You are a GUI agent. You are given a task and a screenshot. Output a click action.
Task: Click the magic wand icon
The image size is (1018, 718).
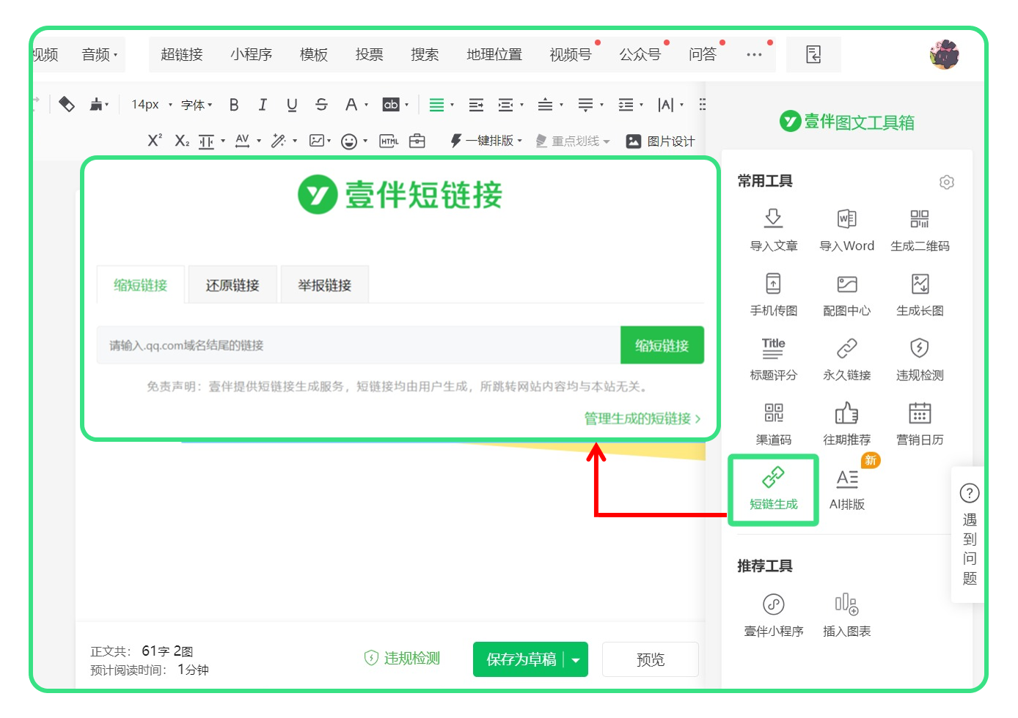pos(278,141)
